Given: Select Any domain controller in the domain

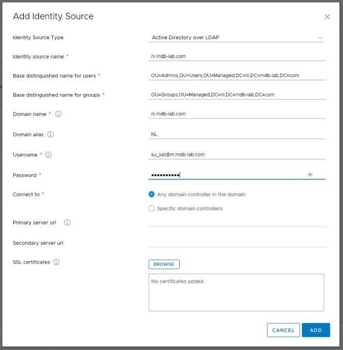Looking at the screenshot, I should pyautogui.click(x=152, y=194).
